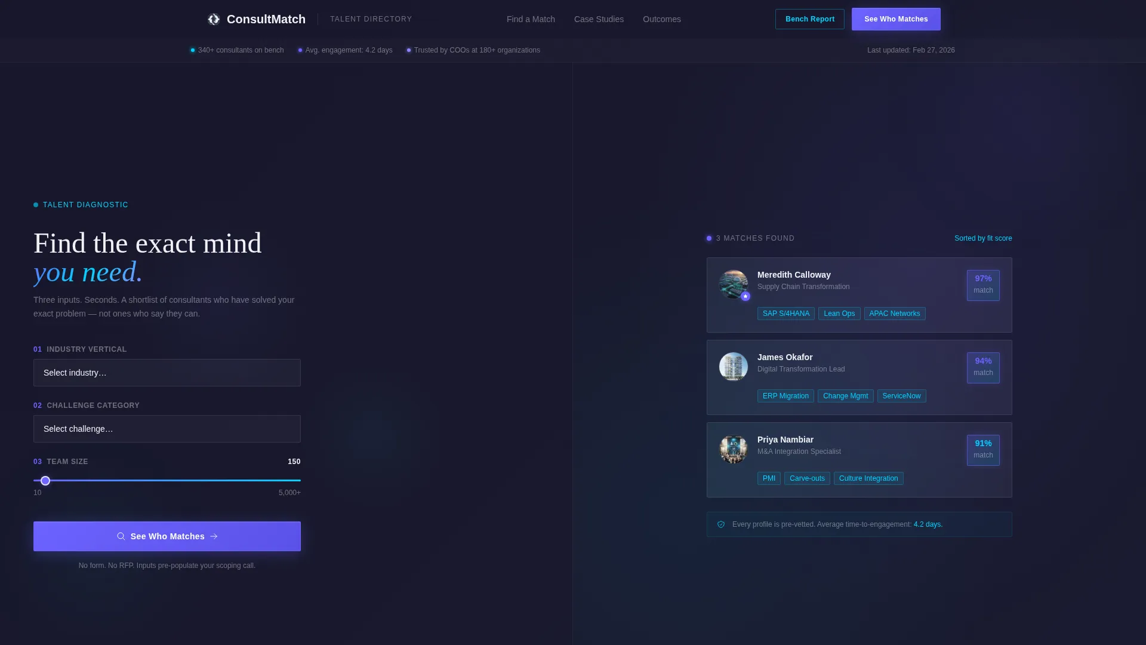This screenshot has height=645, width=1146.
Task: Open the Select challenge dropdown
Action: [167, 429]
